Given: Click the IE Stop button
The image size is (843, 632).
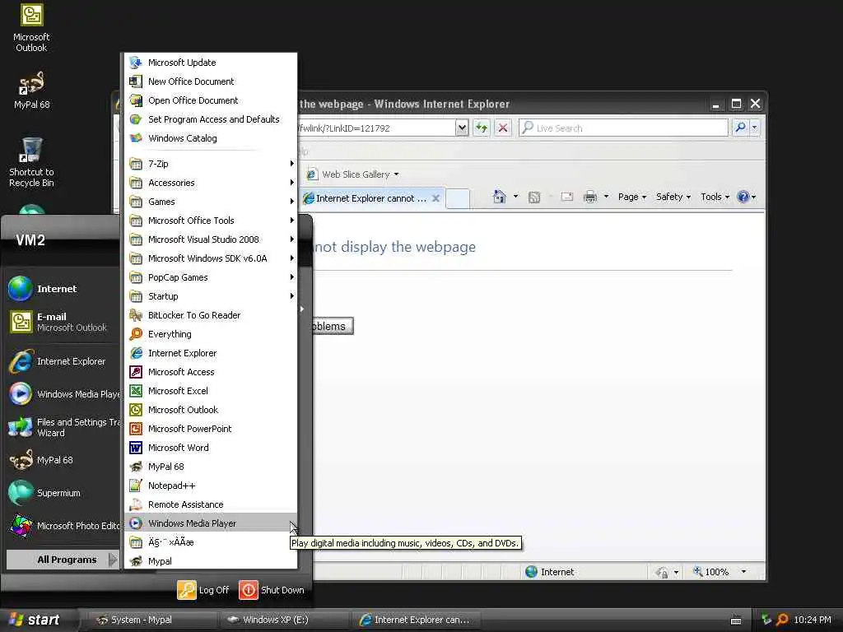Looking at the screenshot, I should point(503,128).
